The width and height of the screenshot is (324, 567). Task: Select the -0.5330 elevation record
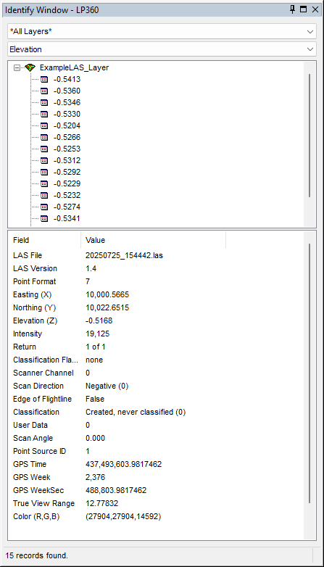67,114
